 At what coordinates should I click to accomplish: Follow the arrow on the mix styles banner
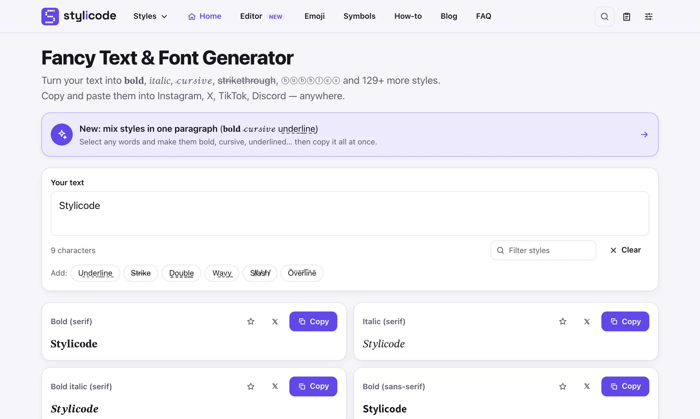(x=644, y=135)
